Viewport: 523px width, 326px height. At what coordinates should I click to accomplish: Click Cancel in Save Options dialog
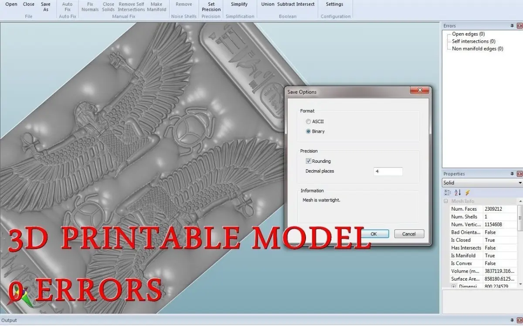pyautogui.click(x=409, y=234)
